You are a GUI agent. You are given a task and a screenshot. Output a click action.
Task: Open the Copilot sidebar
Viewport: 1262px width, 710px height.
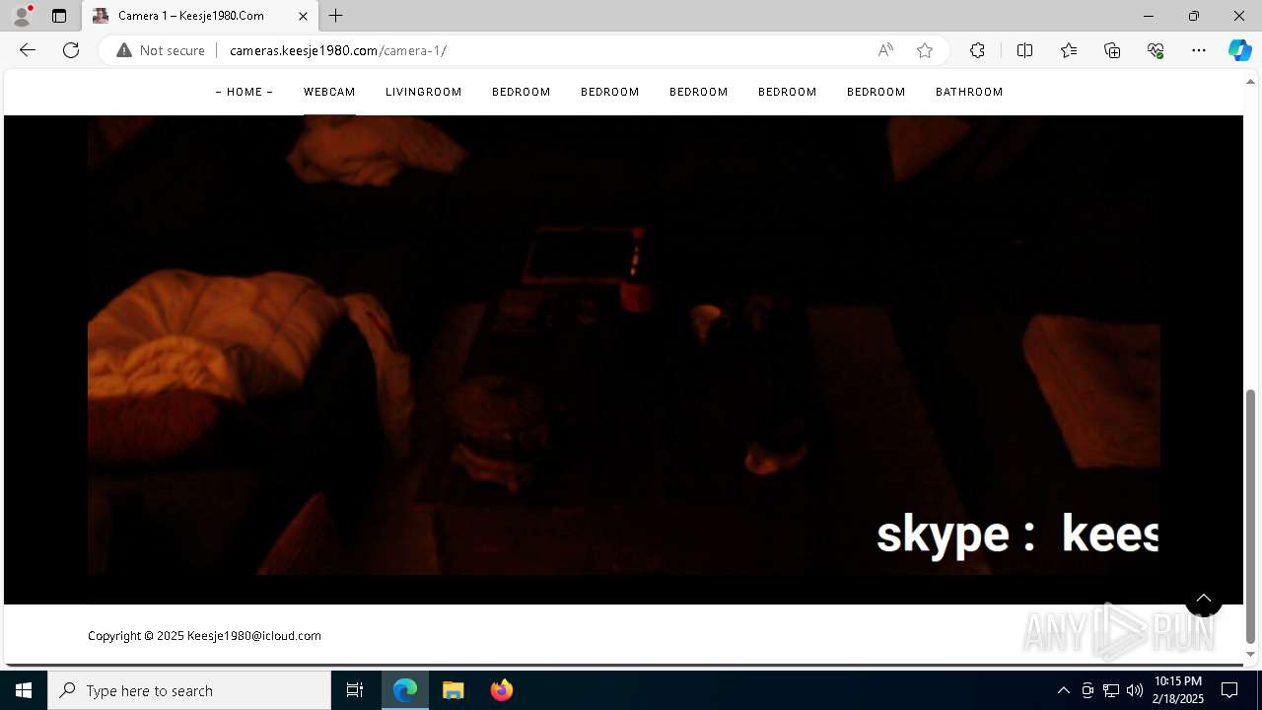pyautogui.click(x=1239, y=50)
